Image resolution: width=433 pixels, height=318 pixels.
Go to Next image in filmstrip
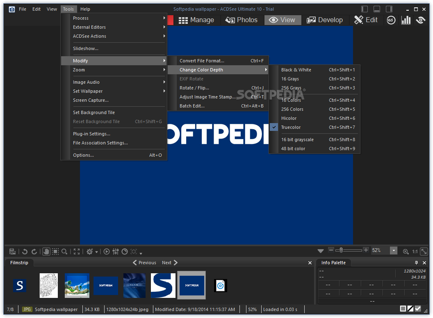pos(170,263)
